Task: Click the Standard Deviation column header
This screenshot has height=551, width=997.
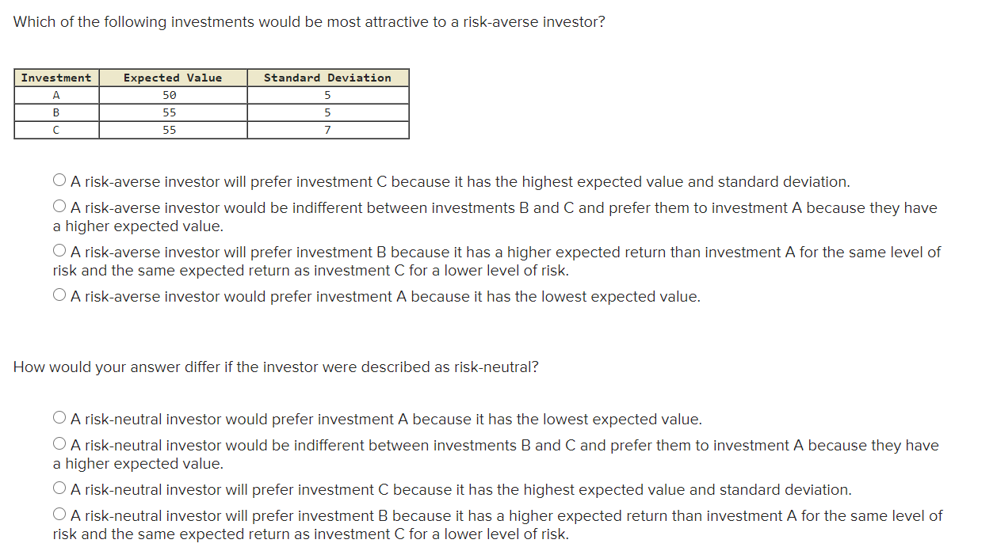Action: (327, 78)
